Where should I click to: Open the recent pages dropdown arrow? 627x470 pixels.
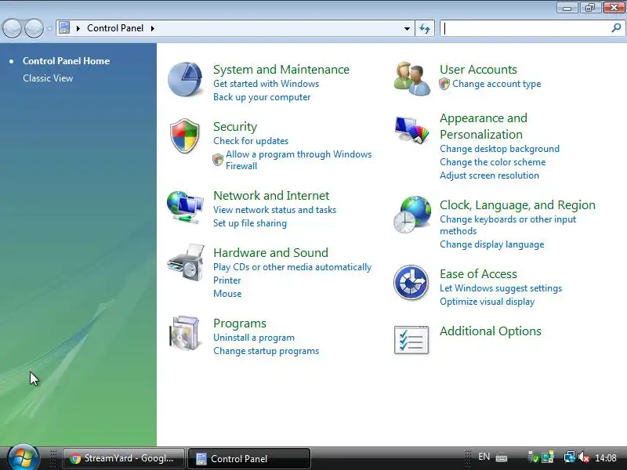coord(49,28)
